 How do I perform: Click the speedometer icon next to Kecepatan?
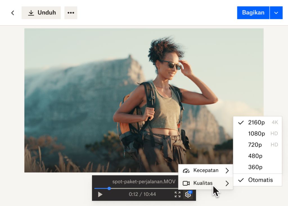186,170
